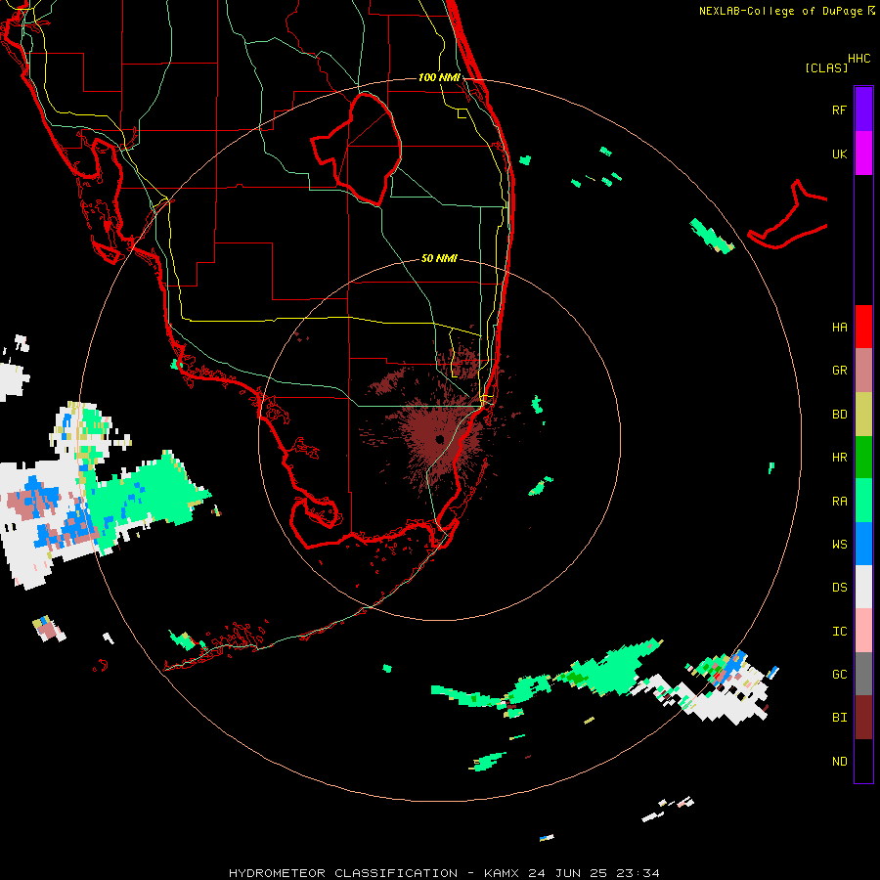
Task: Click the HR legend label
Action: [839, 458]
